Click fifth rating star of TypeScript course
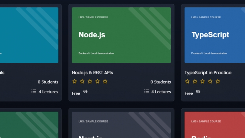This screenshot has height=138, width=245. click(218, 81)
